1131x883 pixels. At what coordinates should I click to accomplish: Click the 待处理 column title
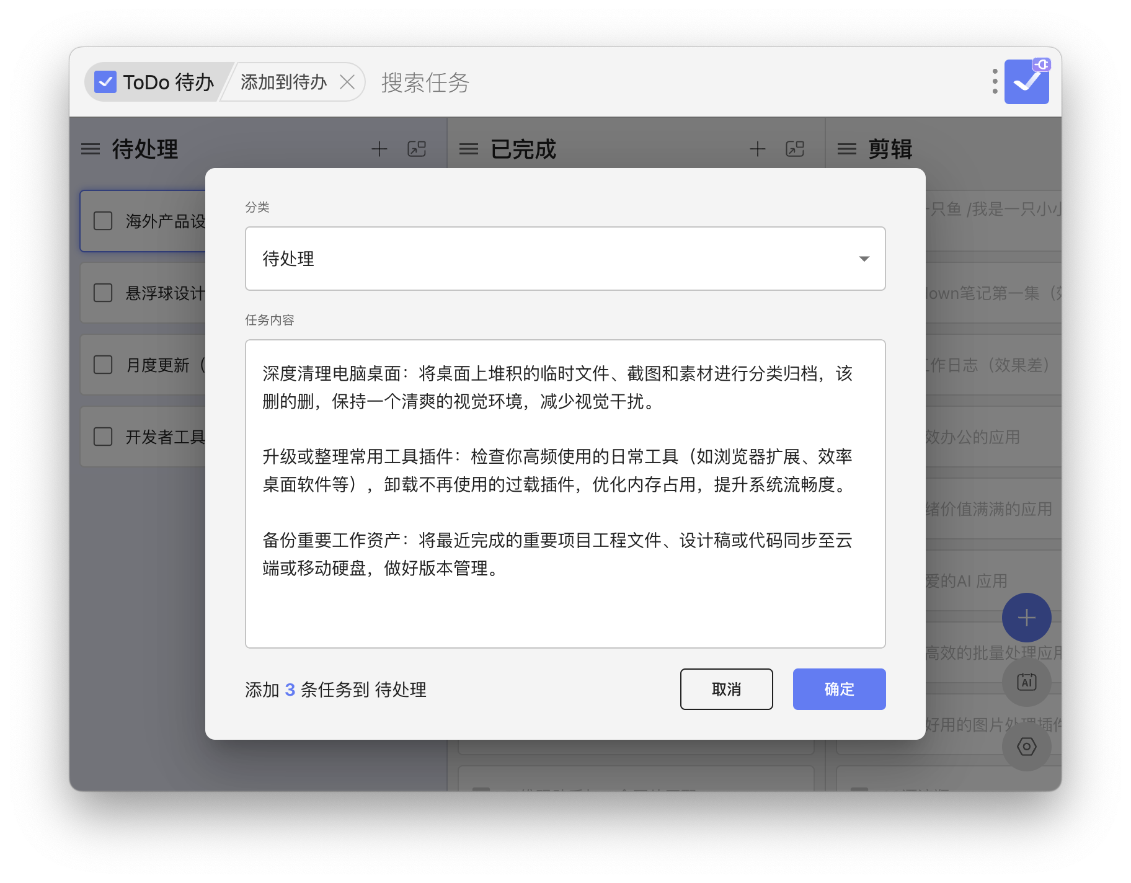coord(145,149)
